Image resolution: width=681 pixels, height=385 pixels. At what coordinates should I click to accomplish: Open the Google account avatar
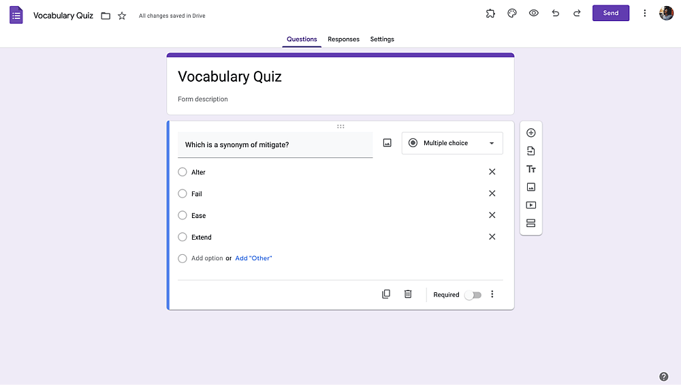pos(666,13)
